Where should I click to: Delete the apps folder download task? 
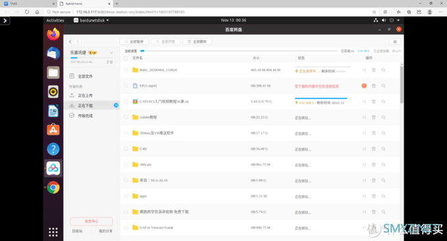(374, 196)
